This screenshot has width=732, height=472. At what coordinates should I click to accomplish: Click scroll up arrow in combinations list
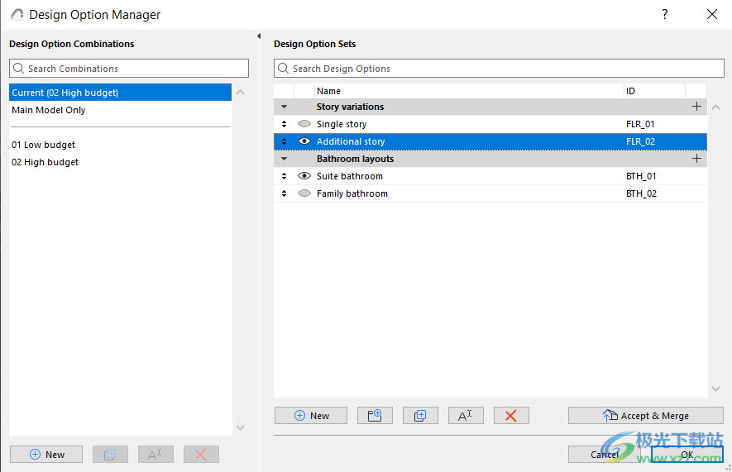tap(241, 93)
